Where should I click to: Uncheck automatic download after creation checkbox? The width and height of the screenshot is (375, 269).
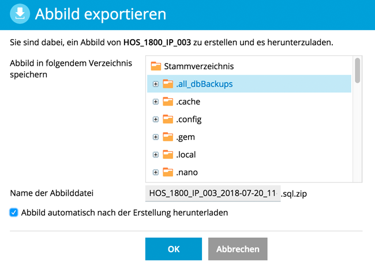(x=14, y=212)
